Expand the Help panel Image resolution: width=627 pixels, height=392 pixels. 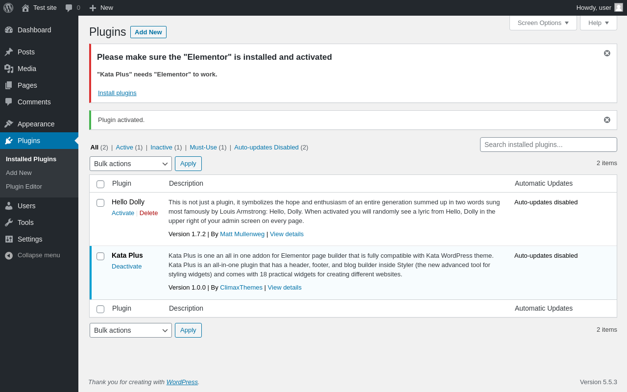click(x=599, y=23)
